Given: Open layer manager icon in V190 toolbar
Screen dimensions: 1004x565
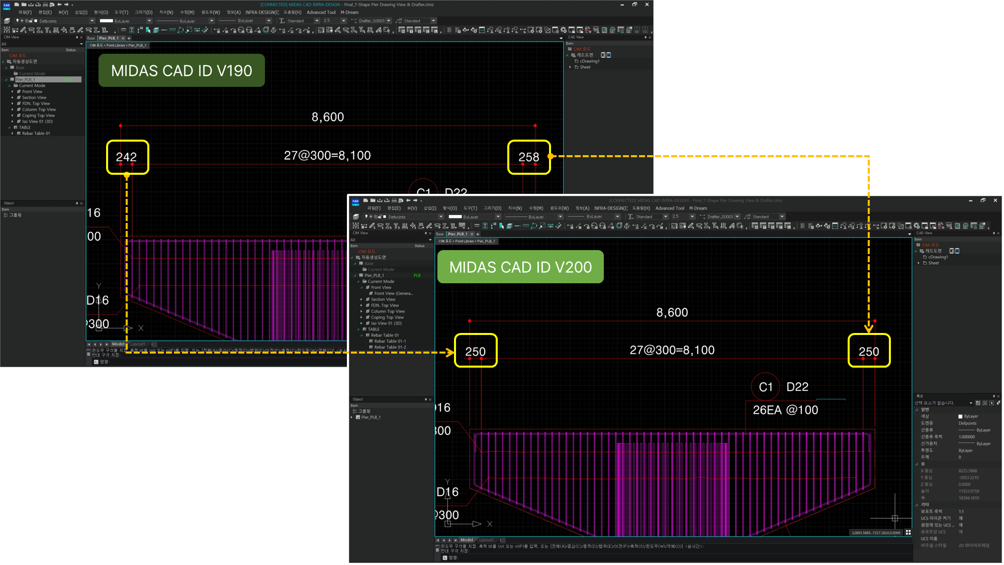Looking at the screenshot, I should 7,21.
